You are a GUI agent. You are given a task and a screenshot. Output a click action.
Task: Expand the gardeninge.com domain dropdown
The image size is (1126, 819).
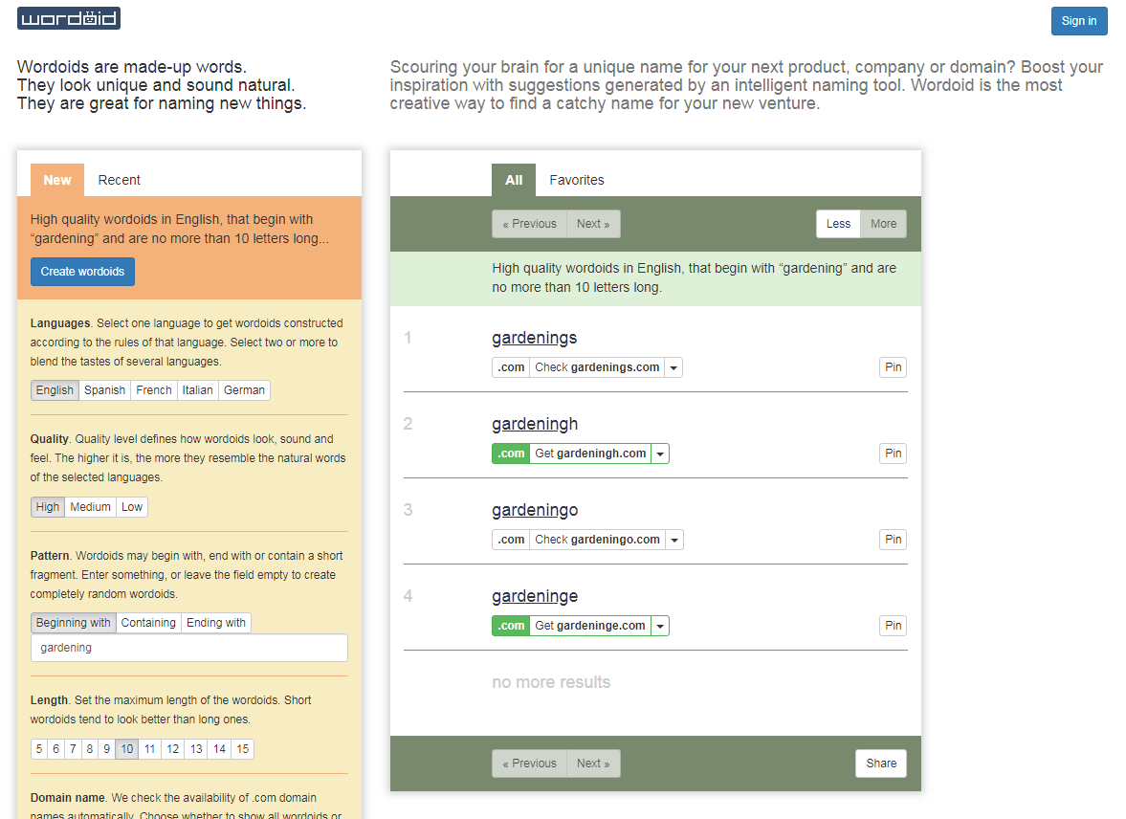[x=659, y=625]
